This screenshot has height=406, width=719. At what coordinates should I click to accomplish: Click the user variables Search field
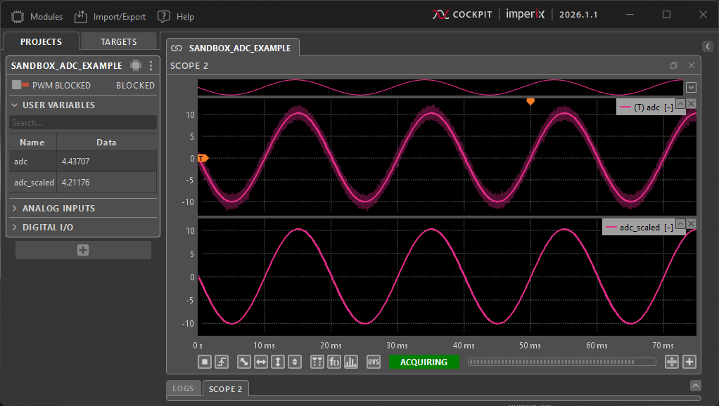click(83, 123)
